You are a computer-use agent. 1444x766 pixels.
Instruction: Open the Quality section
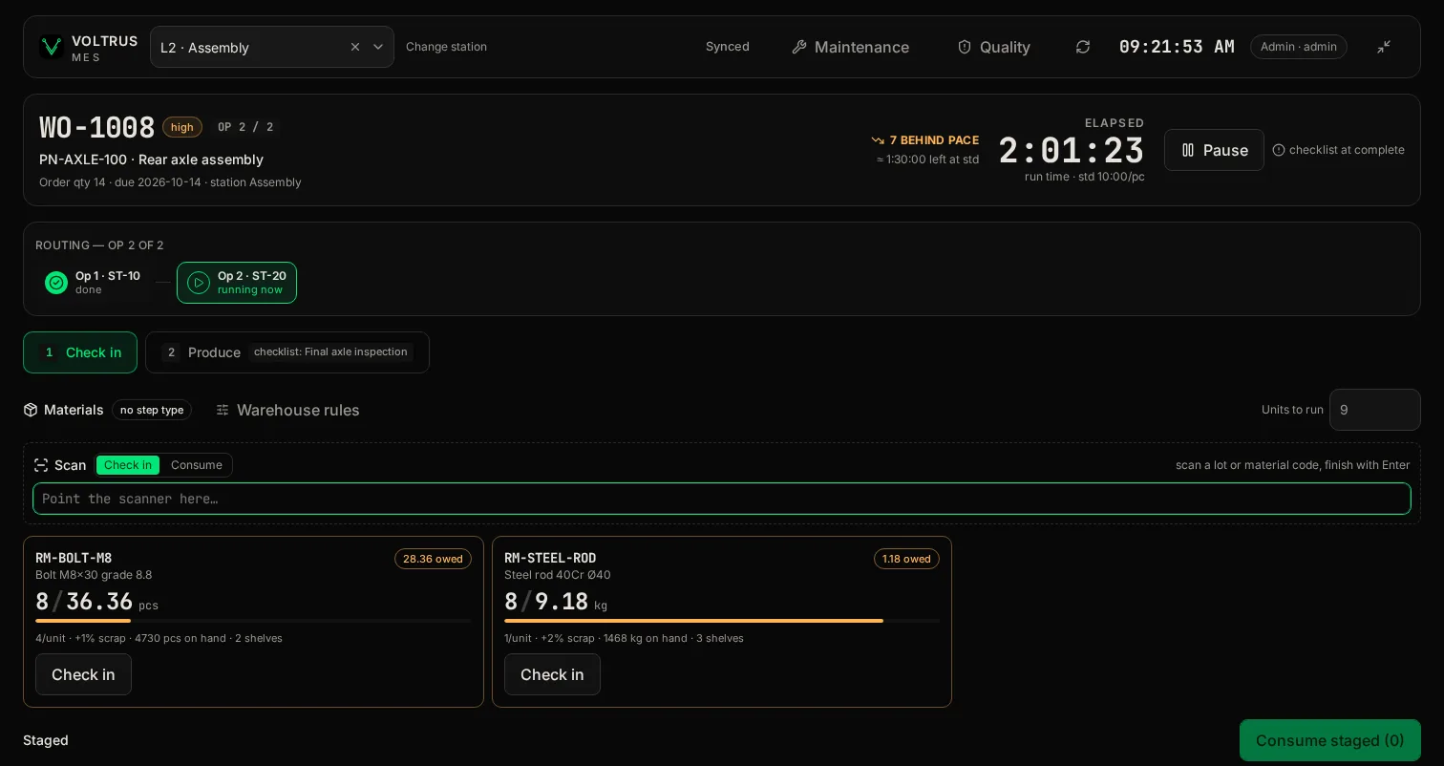tap(993, 47)
